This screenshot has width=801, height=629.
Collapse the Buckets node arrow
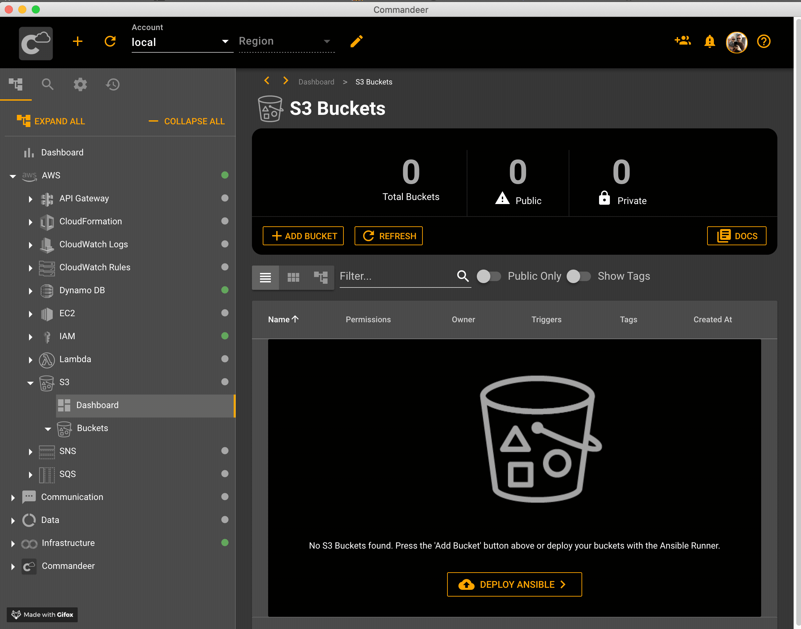click(x=48, y=429)
